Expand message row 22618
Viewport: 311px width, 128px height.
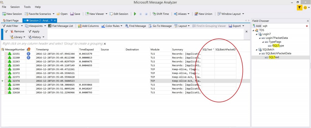(6, 92)
